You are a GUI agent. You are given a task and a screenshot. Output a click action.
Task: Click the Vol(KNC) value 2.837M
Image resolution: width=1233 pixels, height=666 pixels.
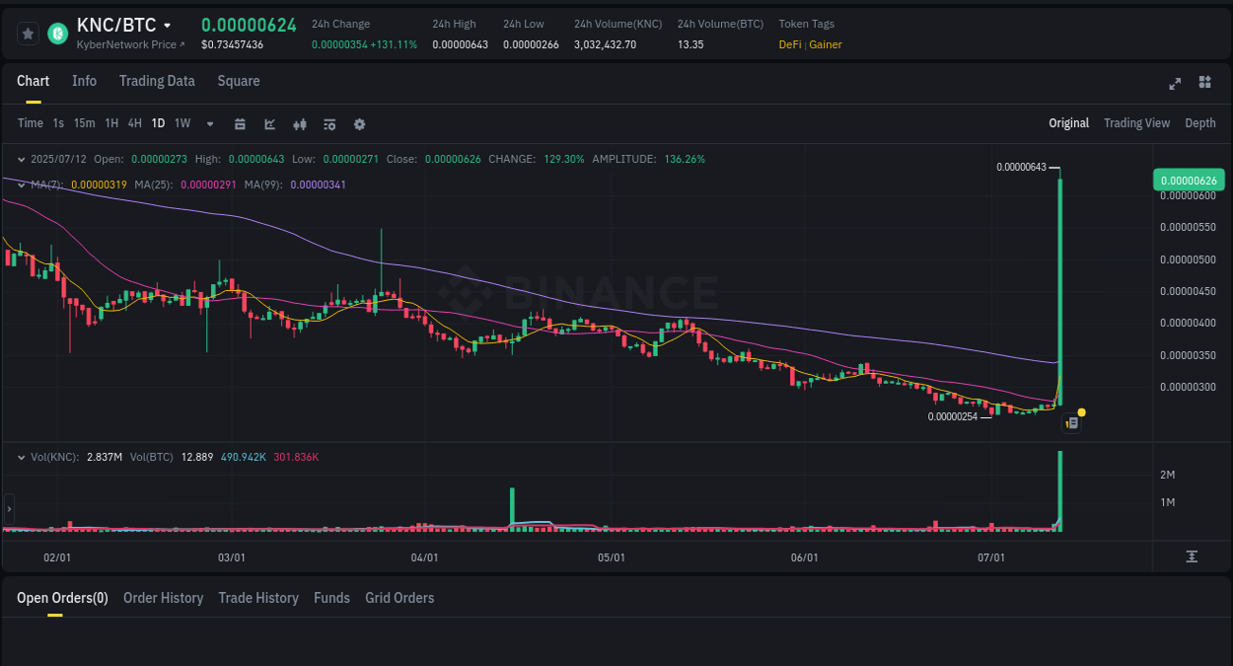[104, 457]
